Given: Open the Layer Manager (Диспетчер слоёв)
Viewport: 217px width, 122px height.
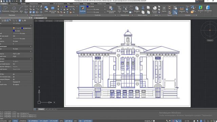Looking at the screenshot, I should (53, 10).
